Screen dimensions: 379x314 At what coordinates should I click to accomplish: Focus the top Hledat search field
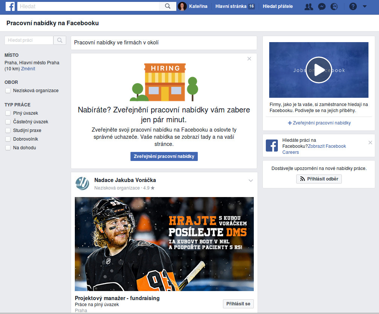pos(88,6)
